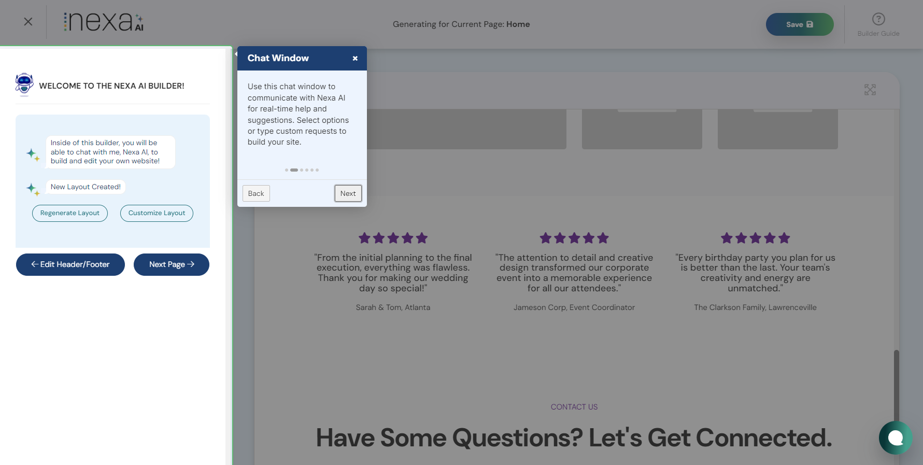This screenshot has height=465, width=923.
Task: Open the floating chat bubble icon
Action: tap(896, 438)
